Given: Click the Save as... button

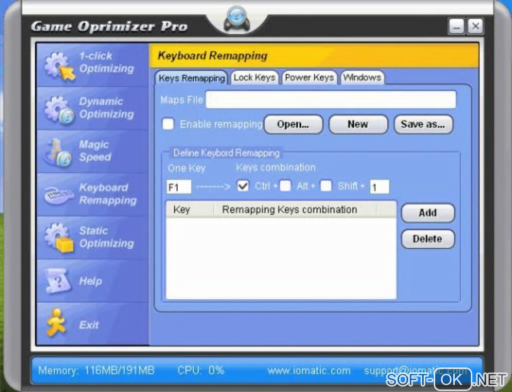Looking at the screenshot, I should (x=423, y=124).
